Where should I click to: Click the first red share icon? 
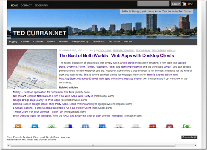tap(153, 126)
